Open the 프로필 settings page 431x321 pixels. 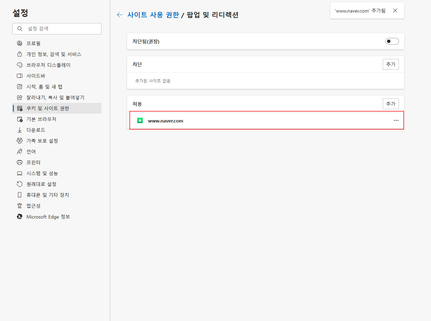tap(57, 43)
